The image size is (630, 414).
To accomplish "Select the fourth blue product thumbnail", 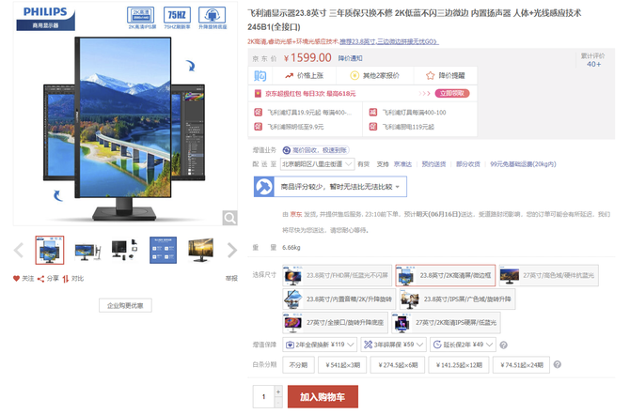I will 161,250.
